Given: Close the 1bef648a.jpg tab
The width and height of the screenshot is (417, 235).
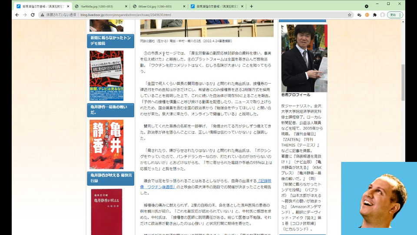Looking at the screenshot, I should pos(126,6).
